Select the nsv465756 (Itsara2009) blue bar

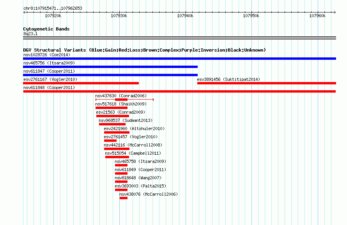110,67
